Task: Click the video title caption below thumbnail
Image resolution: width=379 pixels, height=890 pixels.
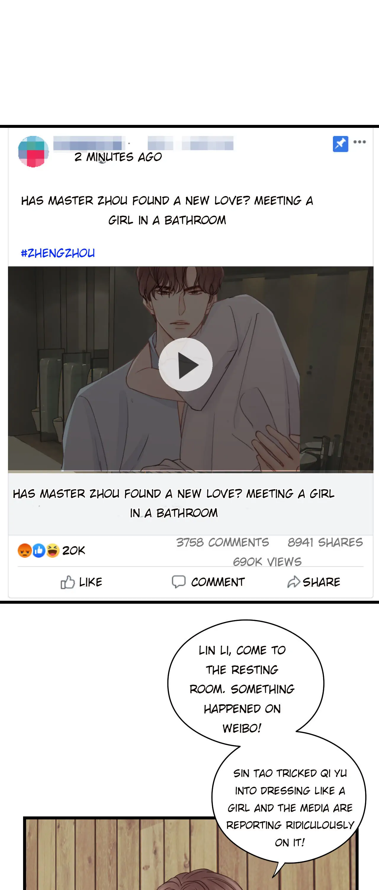Action: tap(174, 503)
